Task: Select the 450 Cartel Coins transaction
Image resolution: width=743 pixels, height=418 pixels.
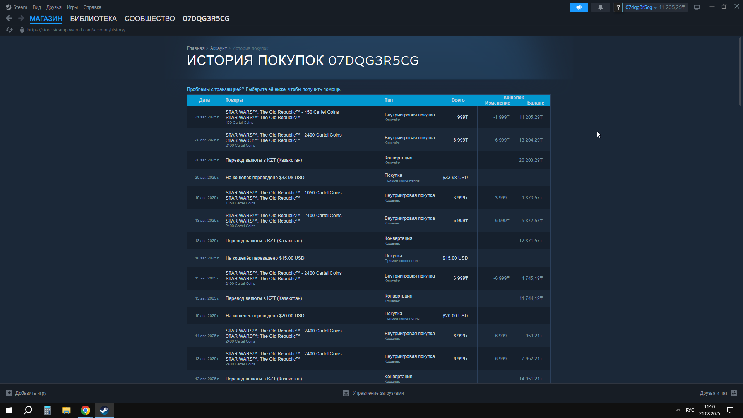Action: pos(368,117)
